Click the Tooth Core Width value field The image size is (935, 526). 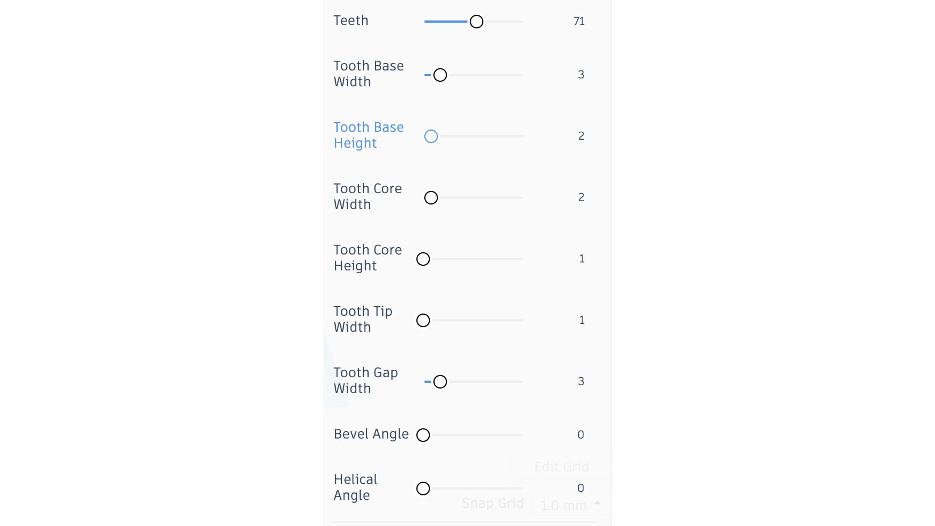pos(581,198)
